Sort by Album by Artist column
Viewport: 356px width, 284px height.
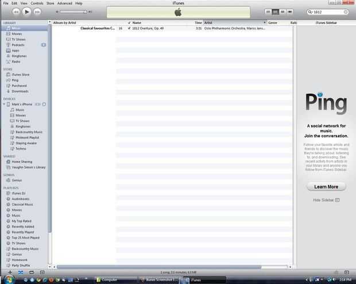click(x=65, y=23)
